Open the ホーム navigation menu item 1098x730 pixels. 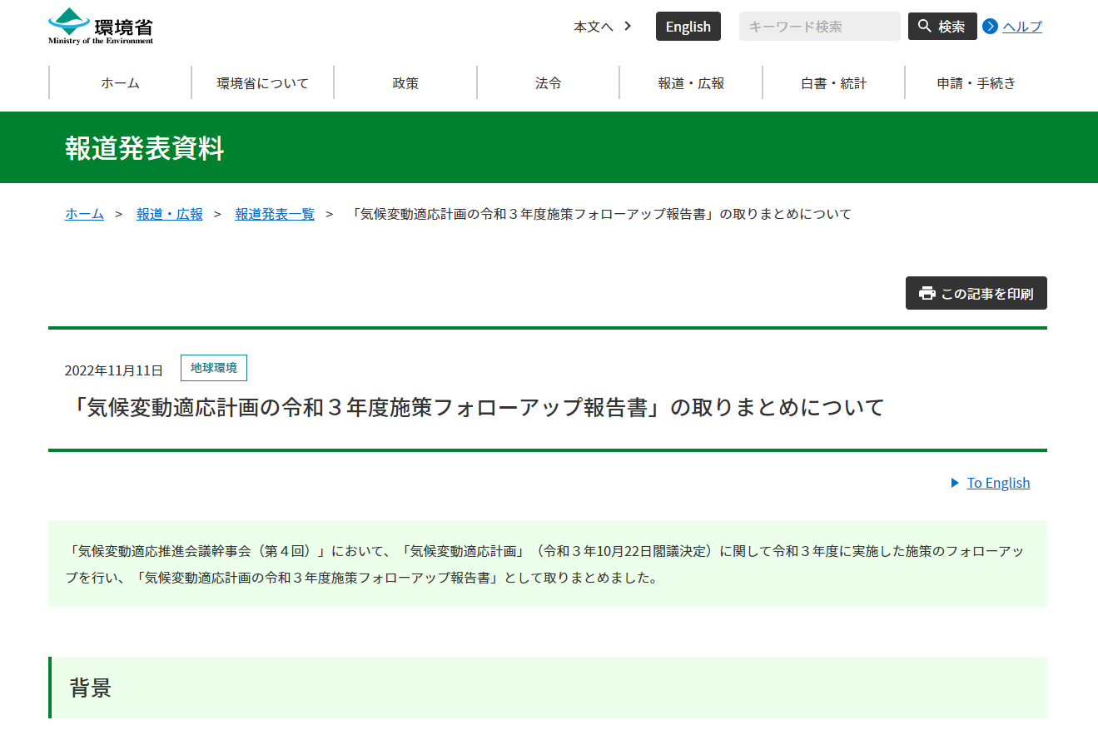pos(120,83)
